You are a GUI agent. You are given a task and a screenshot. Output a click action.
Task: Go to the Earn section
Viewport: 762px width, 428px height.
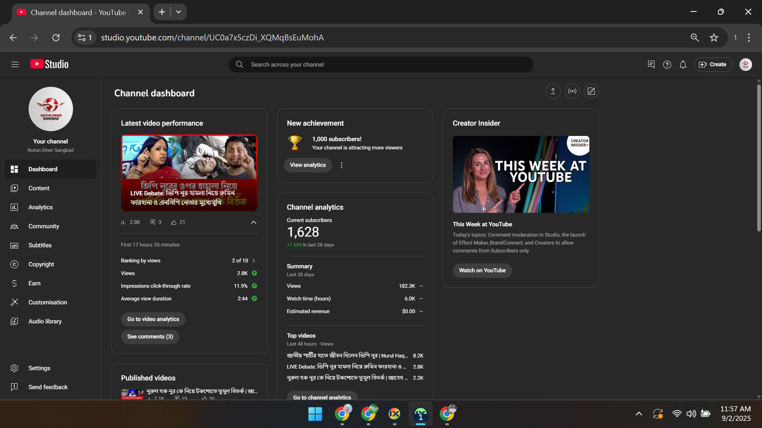tap(34, 283)
